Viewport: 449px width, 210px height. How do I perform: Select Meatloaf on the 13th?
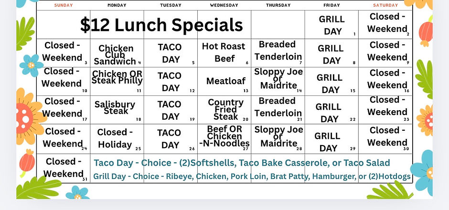coord(224,82)
